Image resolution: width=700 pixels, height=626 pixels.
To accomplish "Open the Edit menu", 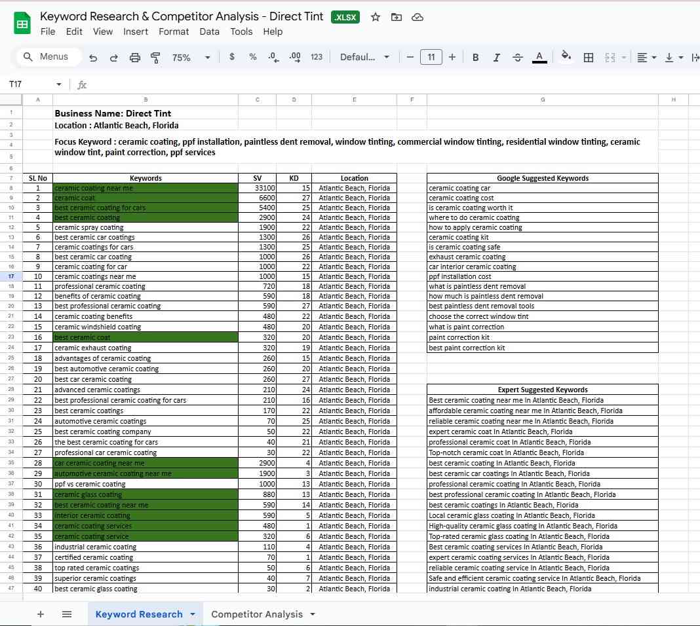I will coord(74,31).
